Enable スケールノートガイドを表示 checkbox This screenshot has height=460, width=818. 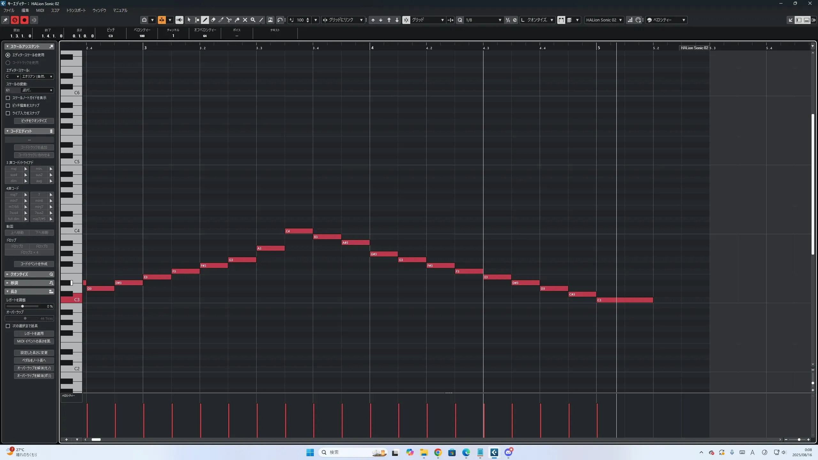point(8,98)
